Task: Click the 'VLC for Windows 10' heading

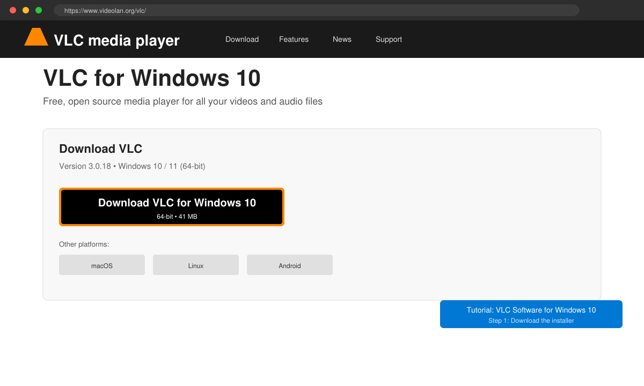Action: coord(152,78)
